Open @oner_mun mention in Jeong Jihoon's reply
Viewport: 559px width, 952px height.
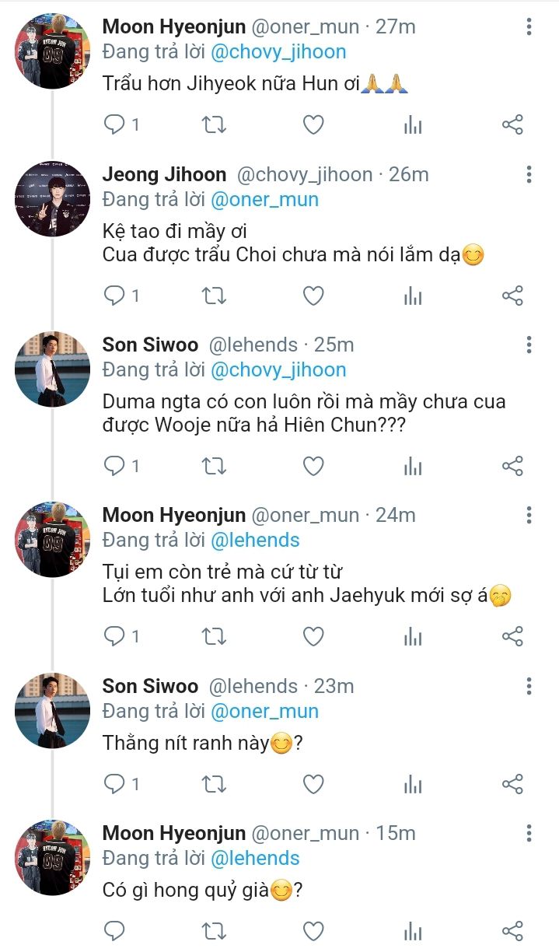point(264,199)
